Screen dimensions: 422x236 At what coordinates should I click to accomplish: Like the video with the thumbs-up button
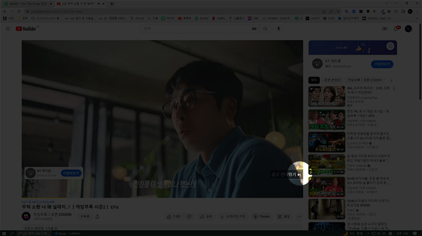174,217
